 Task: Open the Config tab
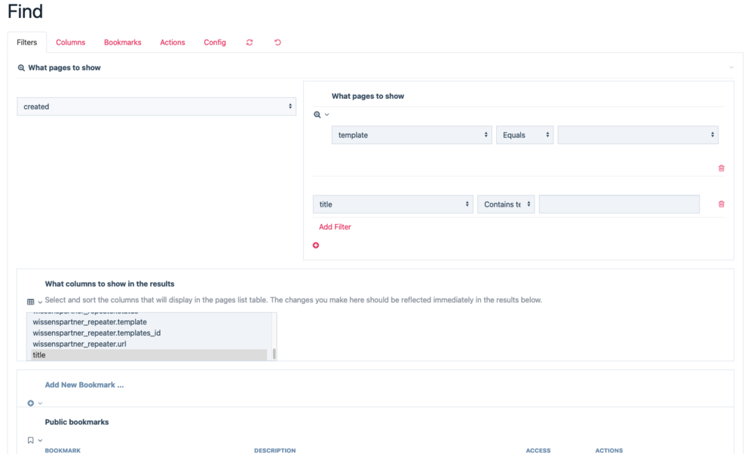pyautogui.click(x=215, y=43)
